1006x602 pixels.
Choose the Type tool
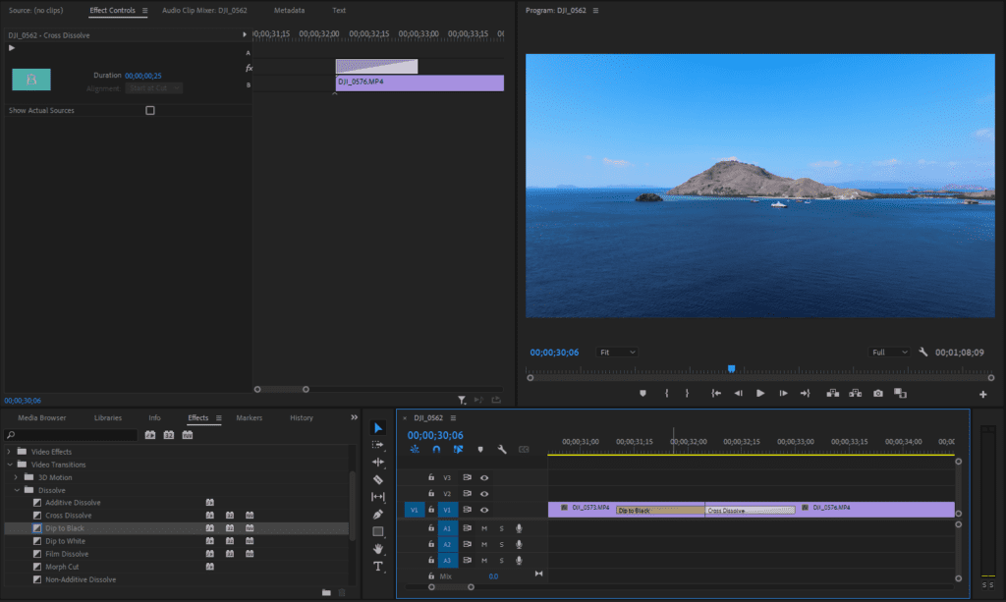(378, 567)
